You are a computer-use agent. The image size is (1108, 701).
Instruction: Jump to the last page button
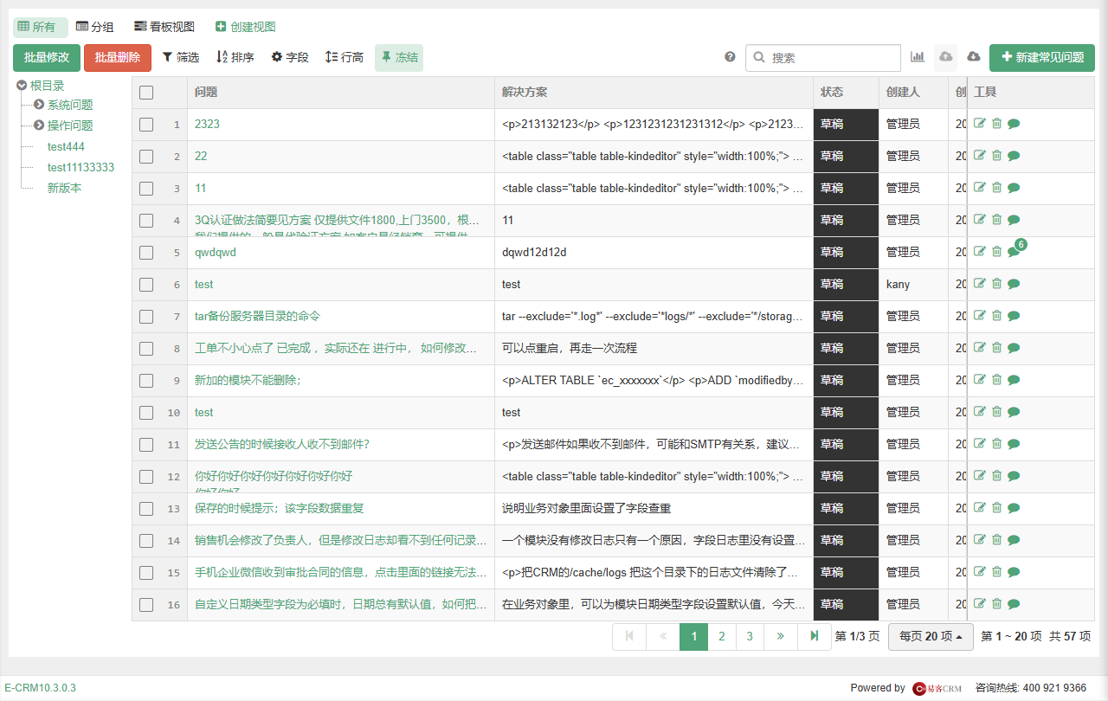point(814,636)
